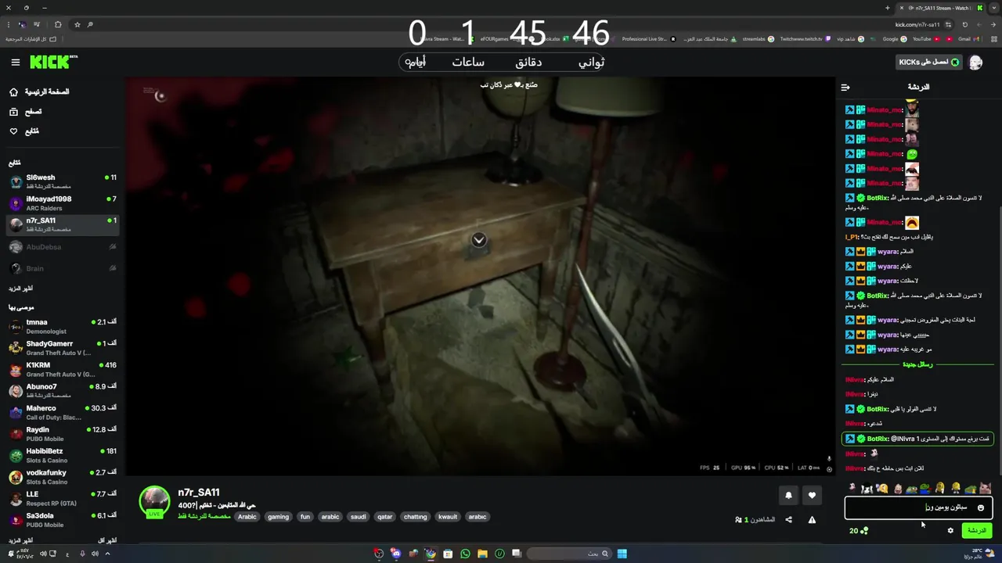This screenshot has height=563, width=1002.
Task: Open the Gmail bookmark
Action: coord(968,38)
